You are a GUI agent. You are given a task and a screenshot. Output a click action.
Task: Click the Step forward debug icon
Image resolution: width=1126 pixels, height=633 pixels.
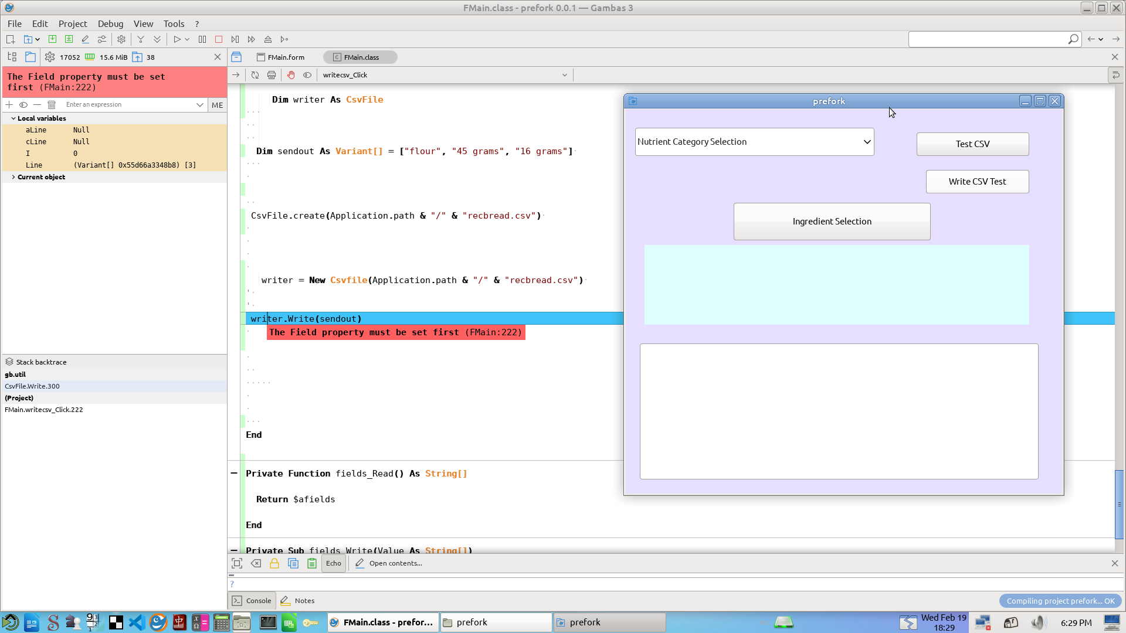pyautogui.click(x=235, y=39)
